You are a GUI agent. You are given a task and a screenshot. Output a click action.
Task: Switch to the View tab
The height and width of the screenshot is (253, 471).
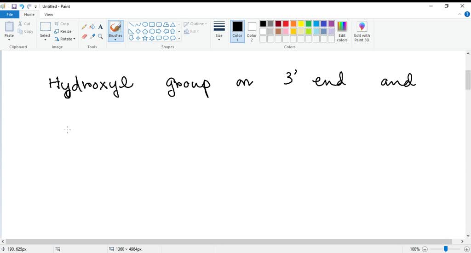click(x=49, y=15)
